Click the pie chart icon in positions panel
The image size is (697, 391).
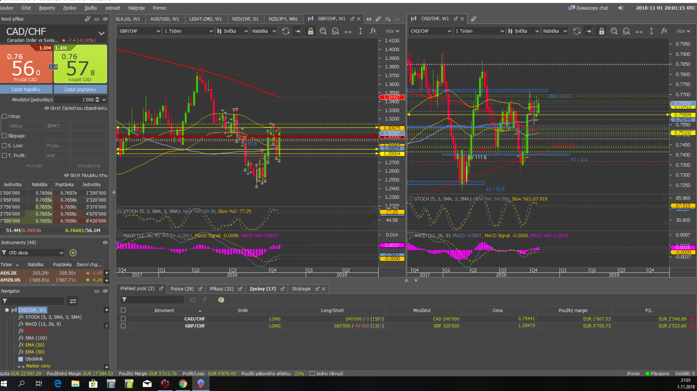[221, 300]
